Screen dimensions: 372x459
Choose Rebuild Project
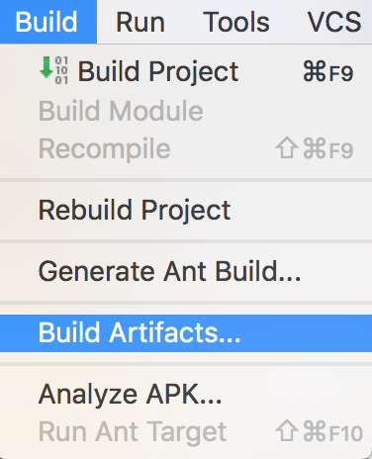click(x=186, y=210)
